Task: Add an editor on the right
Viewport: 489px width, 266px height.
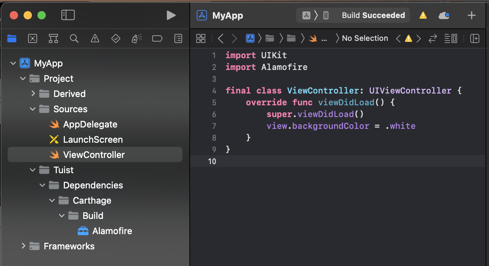Action: pyautogui.click(x=474, y=38)
